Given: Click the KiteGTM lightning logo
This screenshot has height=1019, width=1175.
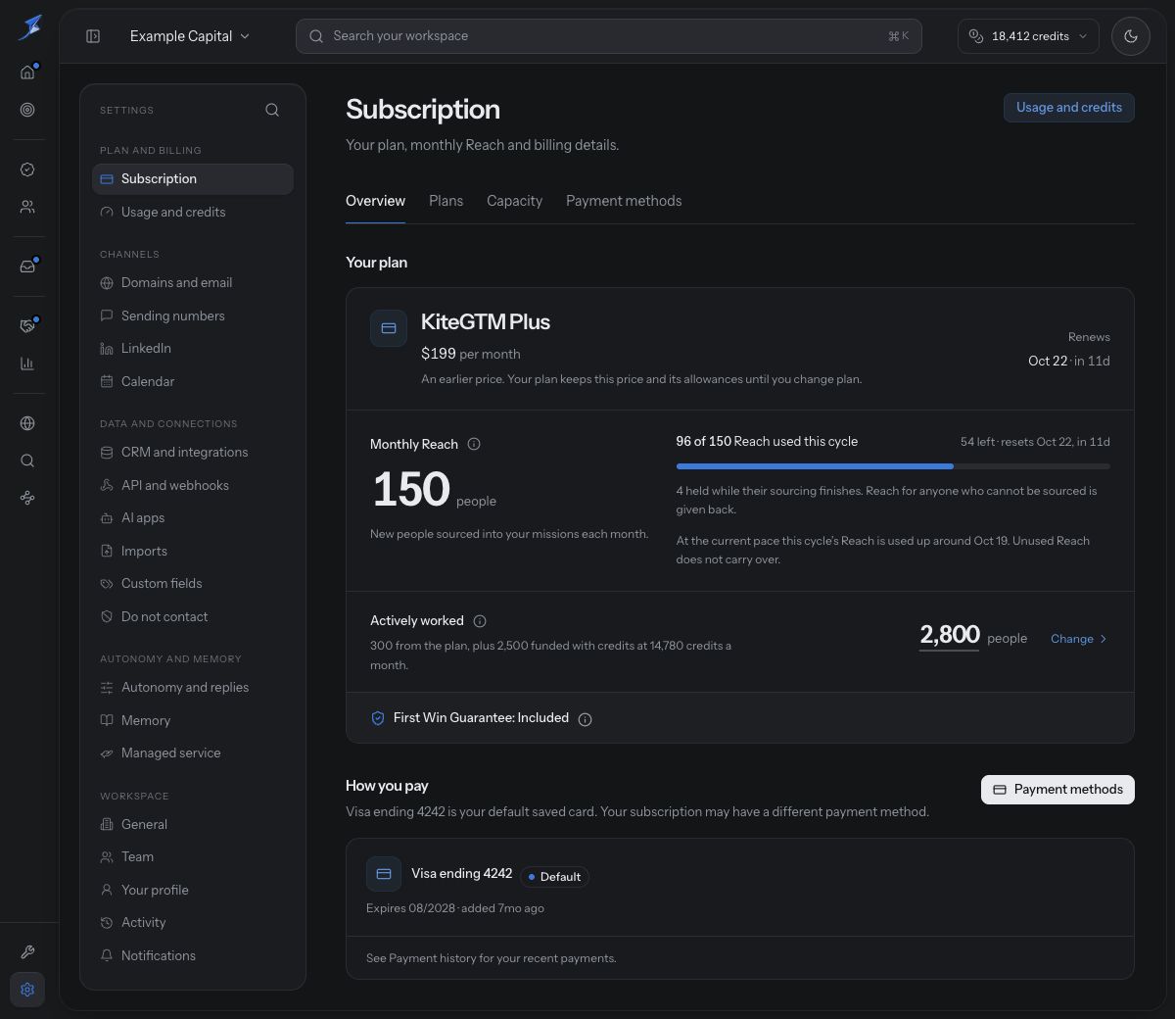Looking at the screenshot, I should (x=29, y=27).
